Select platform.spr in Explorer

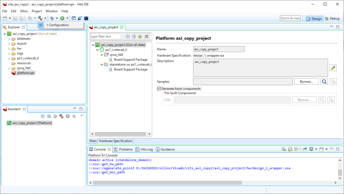coord(23,73)
